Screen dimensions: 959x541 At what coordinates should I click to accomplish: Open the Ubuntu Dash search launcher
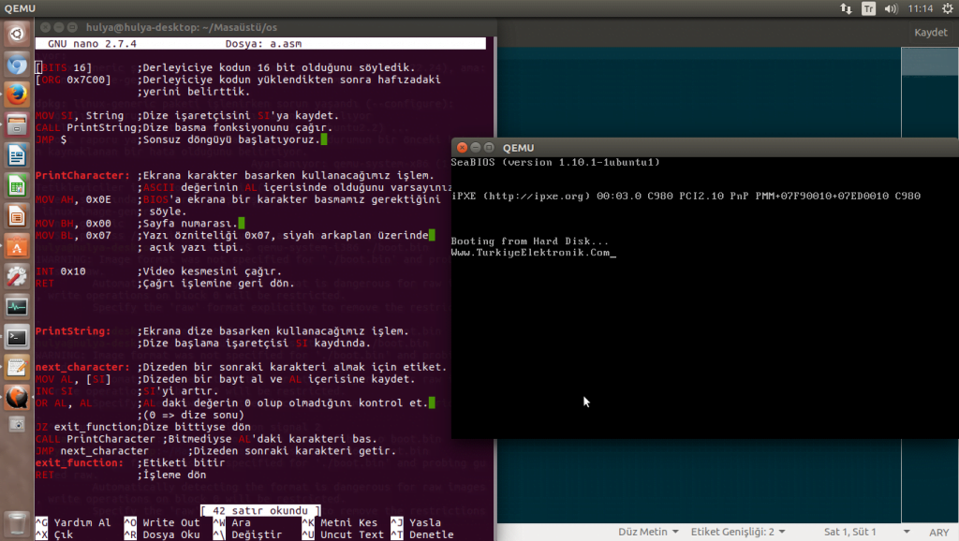point(17,34)
